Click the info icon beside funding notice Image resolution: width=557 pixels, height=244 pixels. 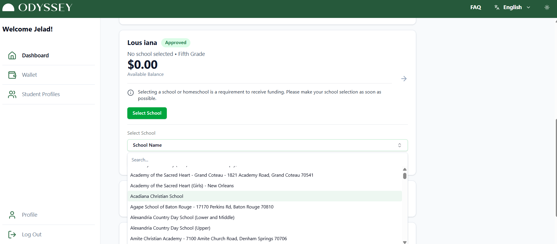[x=131, y=93]
